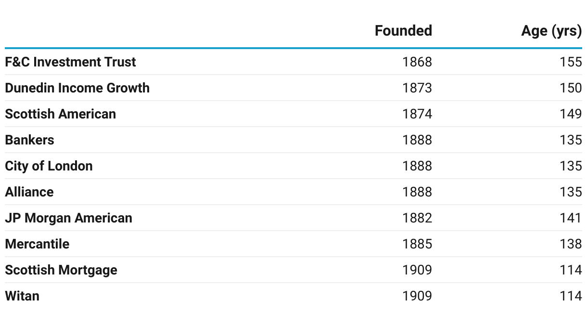Click the Founded column header
This screenshot has height=313, width=587.
click(x=403, y=31)
